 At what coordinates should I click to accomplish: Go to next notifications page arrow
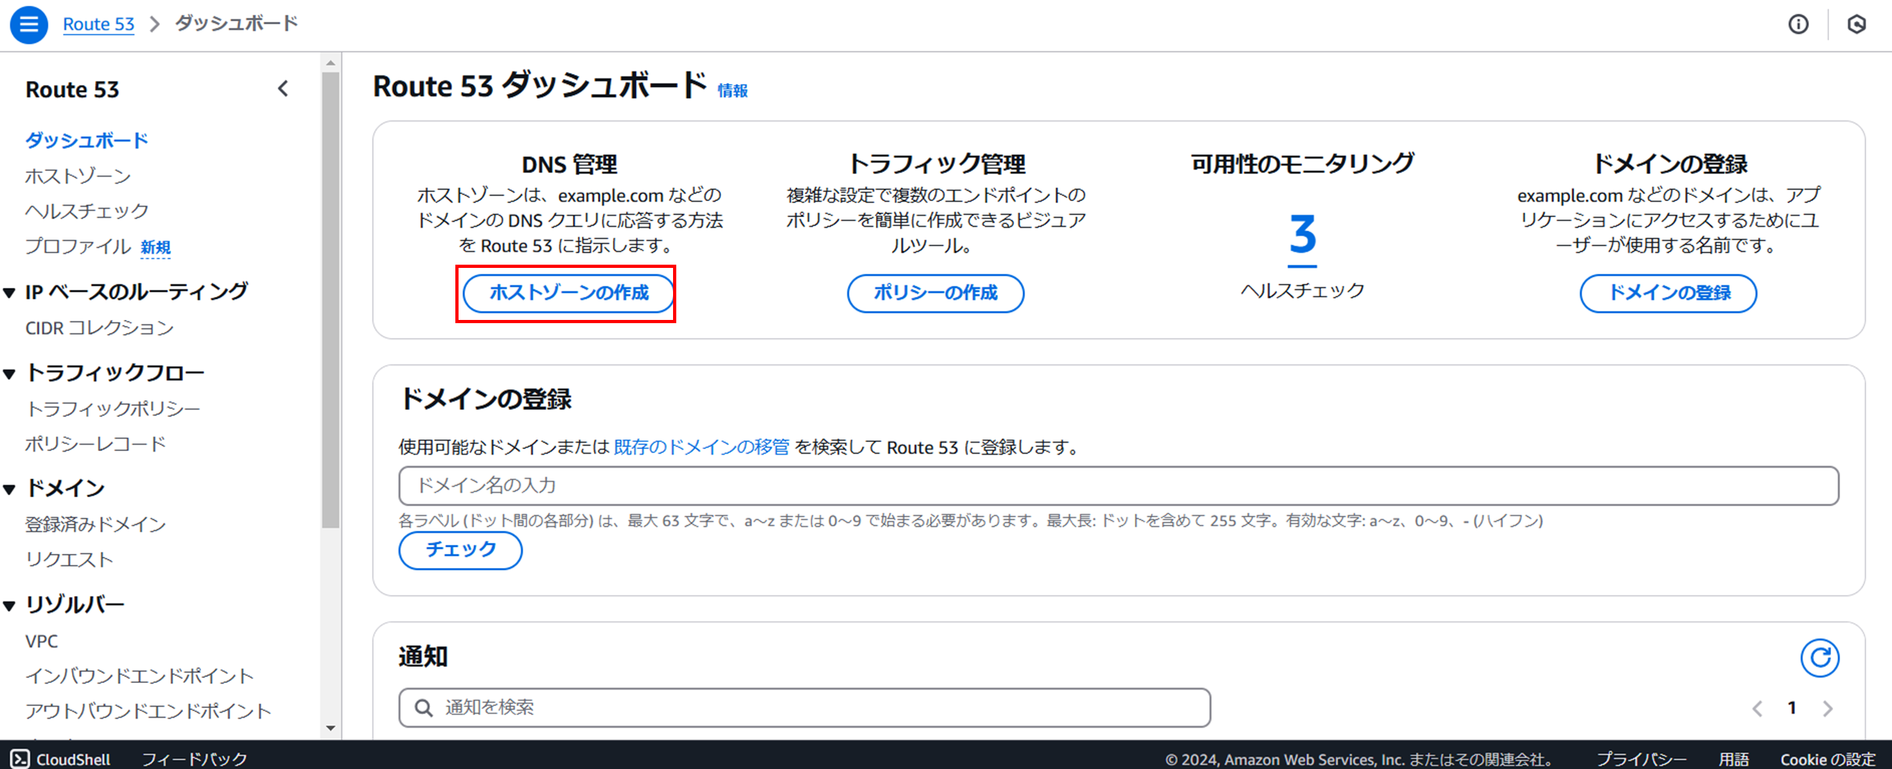tap(1827, 708)
